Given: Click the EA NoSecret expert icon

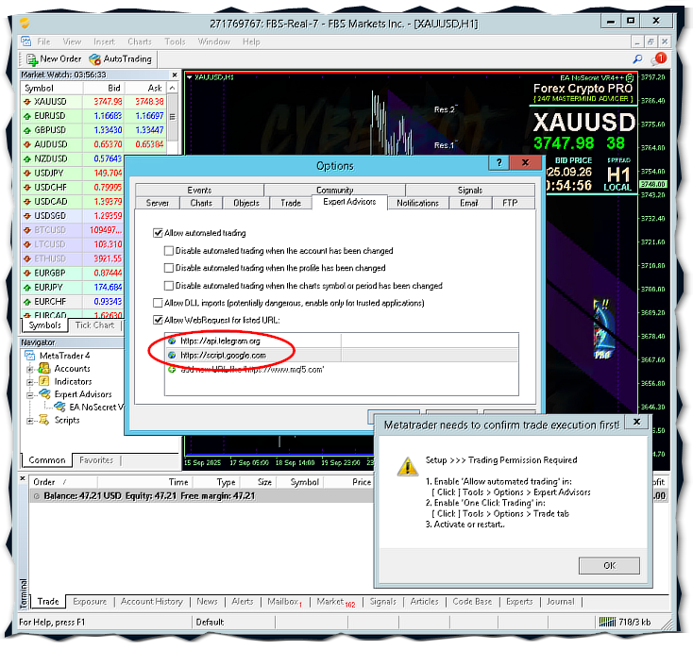Looking at the screenshot, I should 59,407.
